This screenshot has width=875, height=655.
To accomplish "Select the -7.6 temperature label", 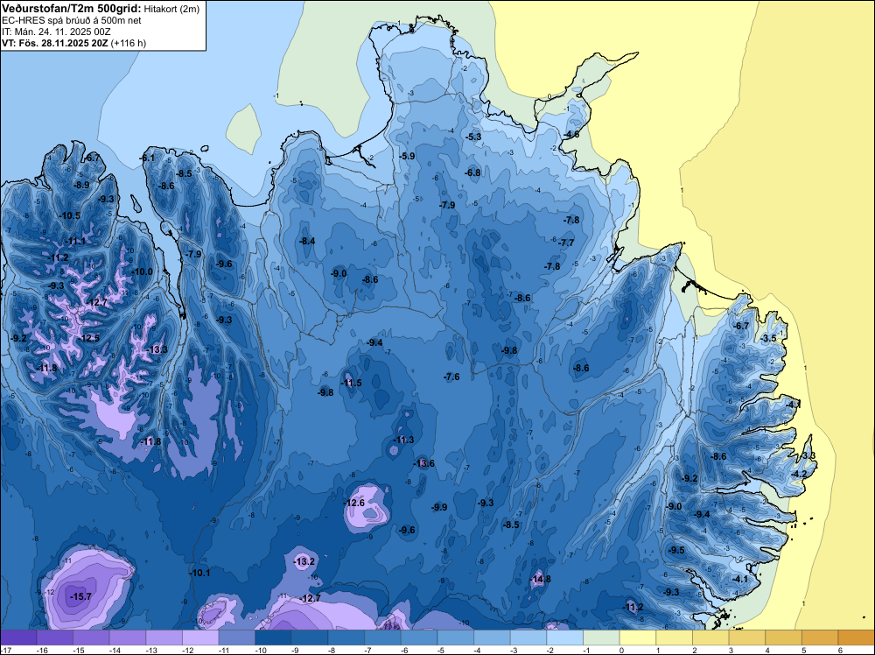I will click(x=451, y=377).
